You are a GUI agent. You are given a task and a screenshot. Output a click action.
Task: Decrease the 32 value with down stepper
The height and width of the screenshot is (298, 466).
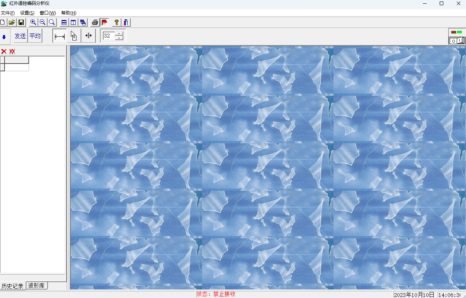pos(119,38)
